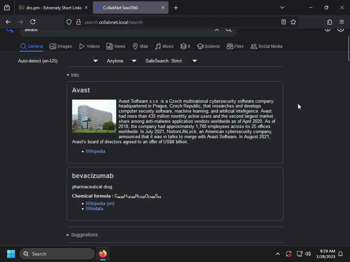Clear the search query

coord(217,30)
